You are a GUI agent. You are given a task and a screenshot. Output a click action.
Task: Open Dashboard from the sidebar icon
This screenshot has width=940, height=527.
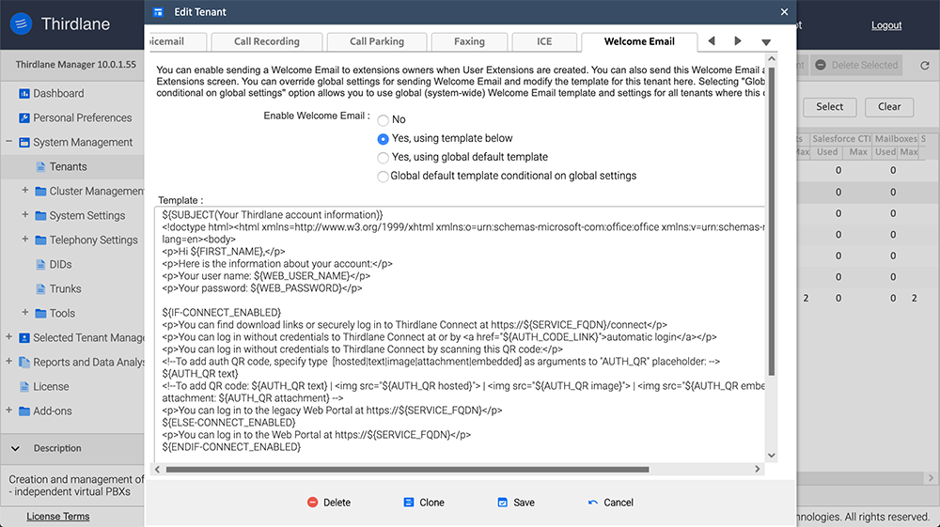[x=24, y=93]
